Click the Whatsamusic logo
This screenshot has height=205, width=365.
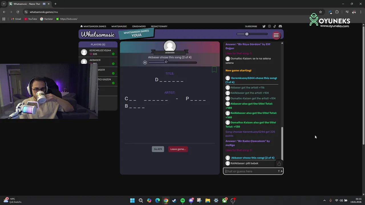coord(98,34)
